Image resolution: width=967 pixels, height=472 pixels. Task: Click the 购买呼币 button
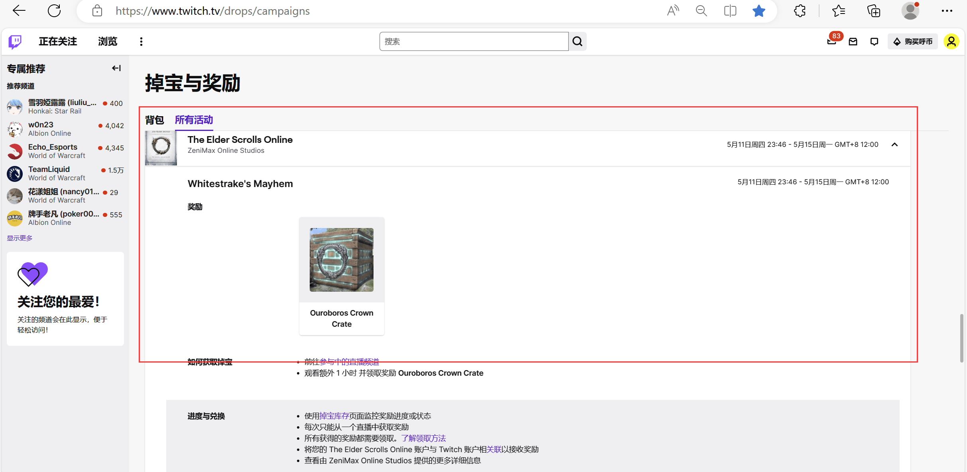[x=913, y=41]
